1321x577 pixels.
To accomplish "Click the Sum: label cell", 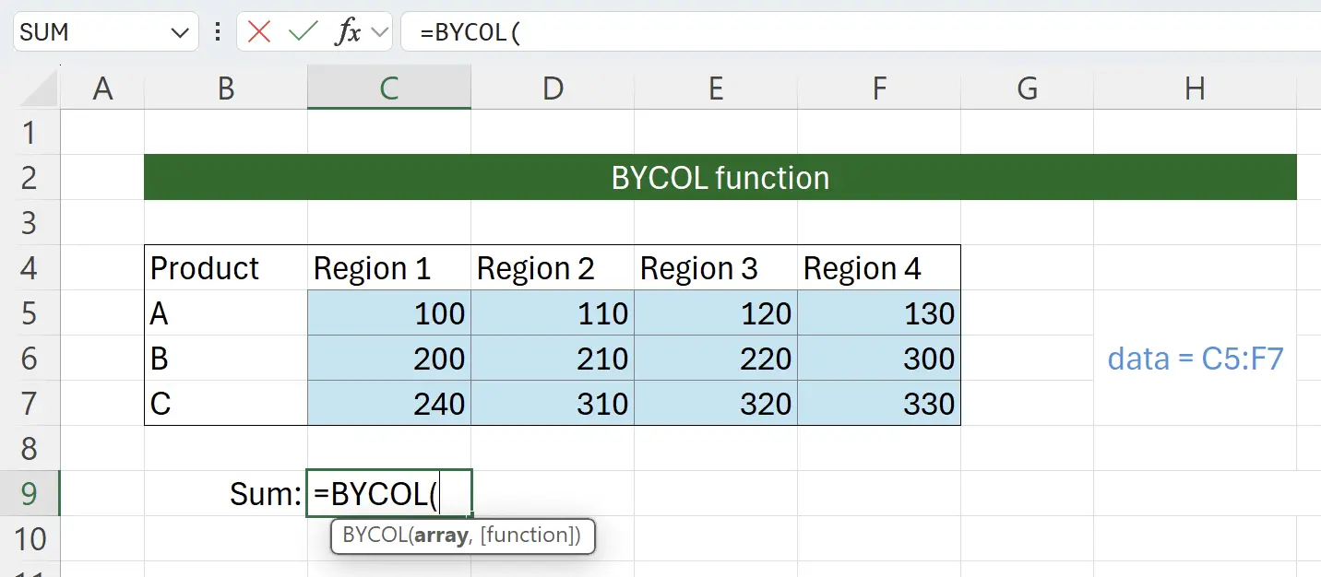I will click(225, 494).
